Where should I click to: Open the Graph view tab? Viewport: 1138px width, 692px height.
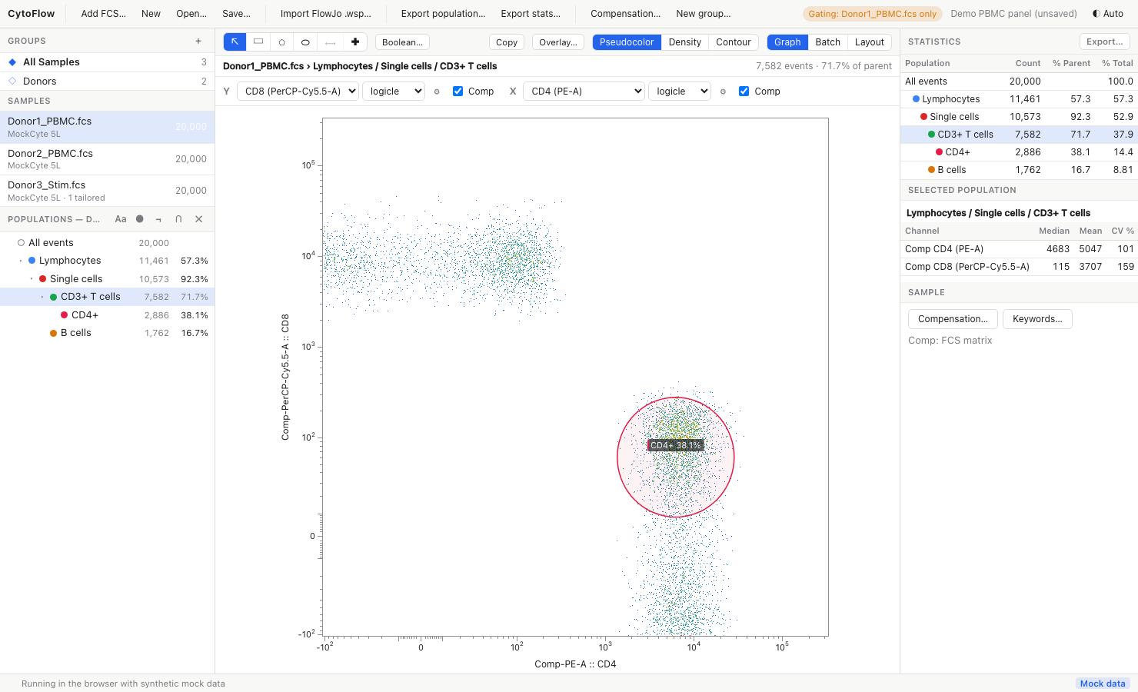[x=787, y=42]
